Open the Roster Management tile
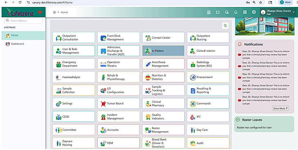This screenshot has width=298, height=150. click(x=163, y=130)
